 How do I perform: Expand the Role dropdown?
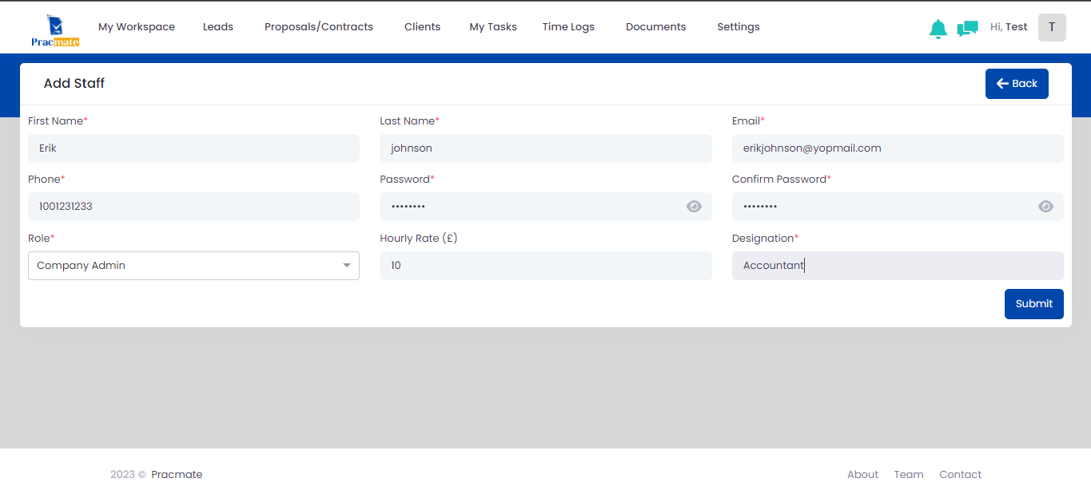193,266
